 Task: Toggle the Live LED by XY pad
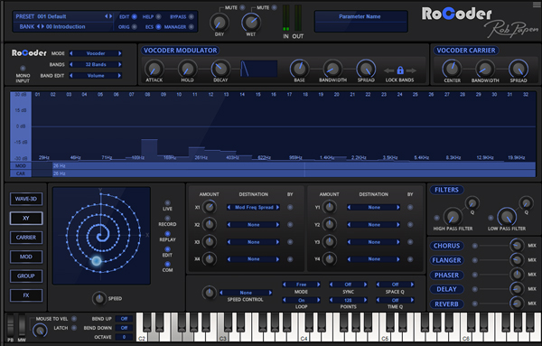(167, 203)
